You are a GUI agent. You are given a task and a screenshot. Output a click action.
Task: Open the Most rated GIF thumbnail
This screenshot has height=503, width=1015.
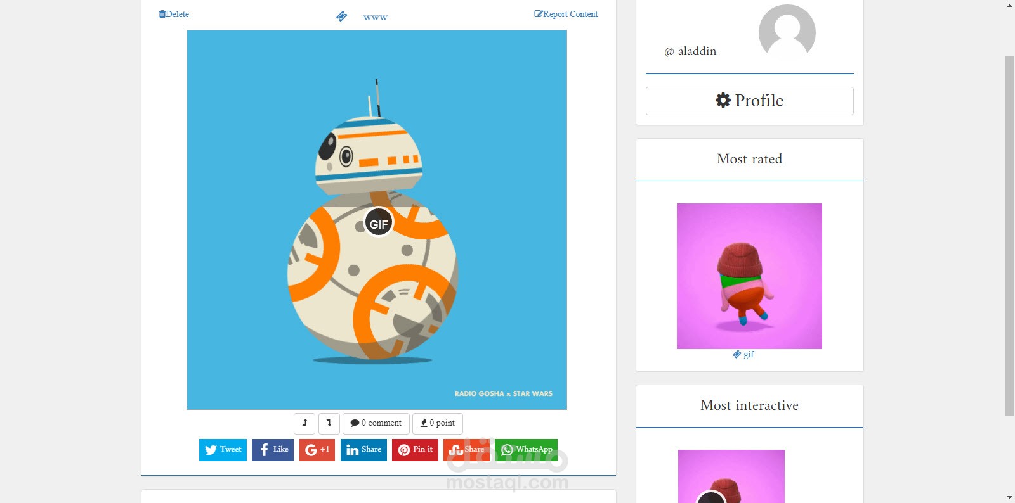[x=749, y=276]
